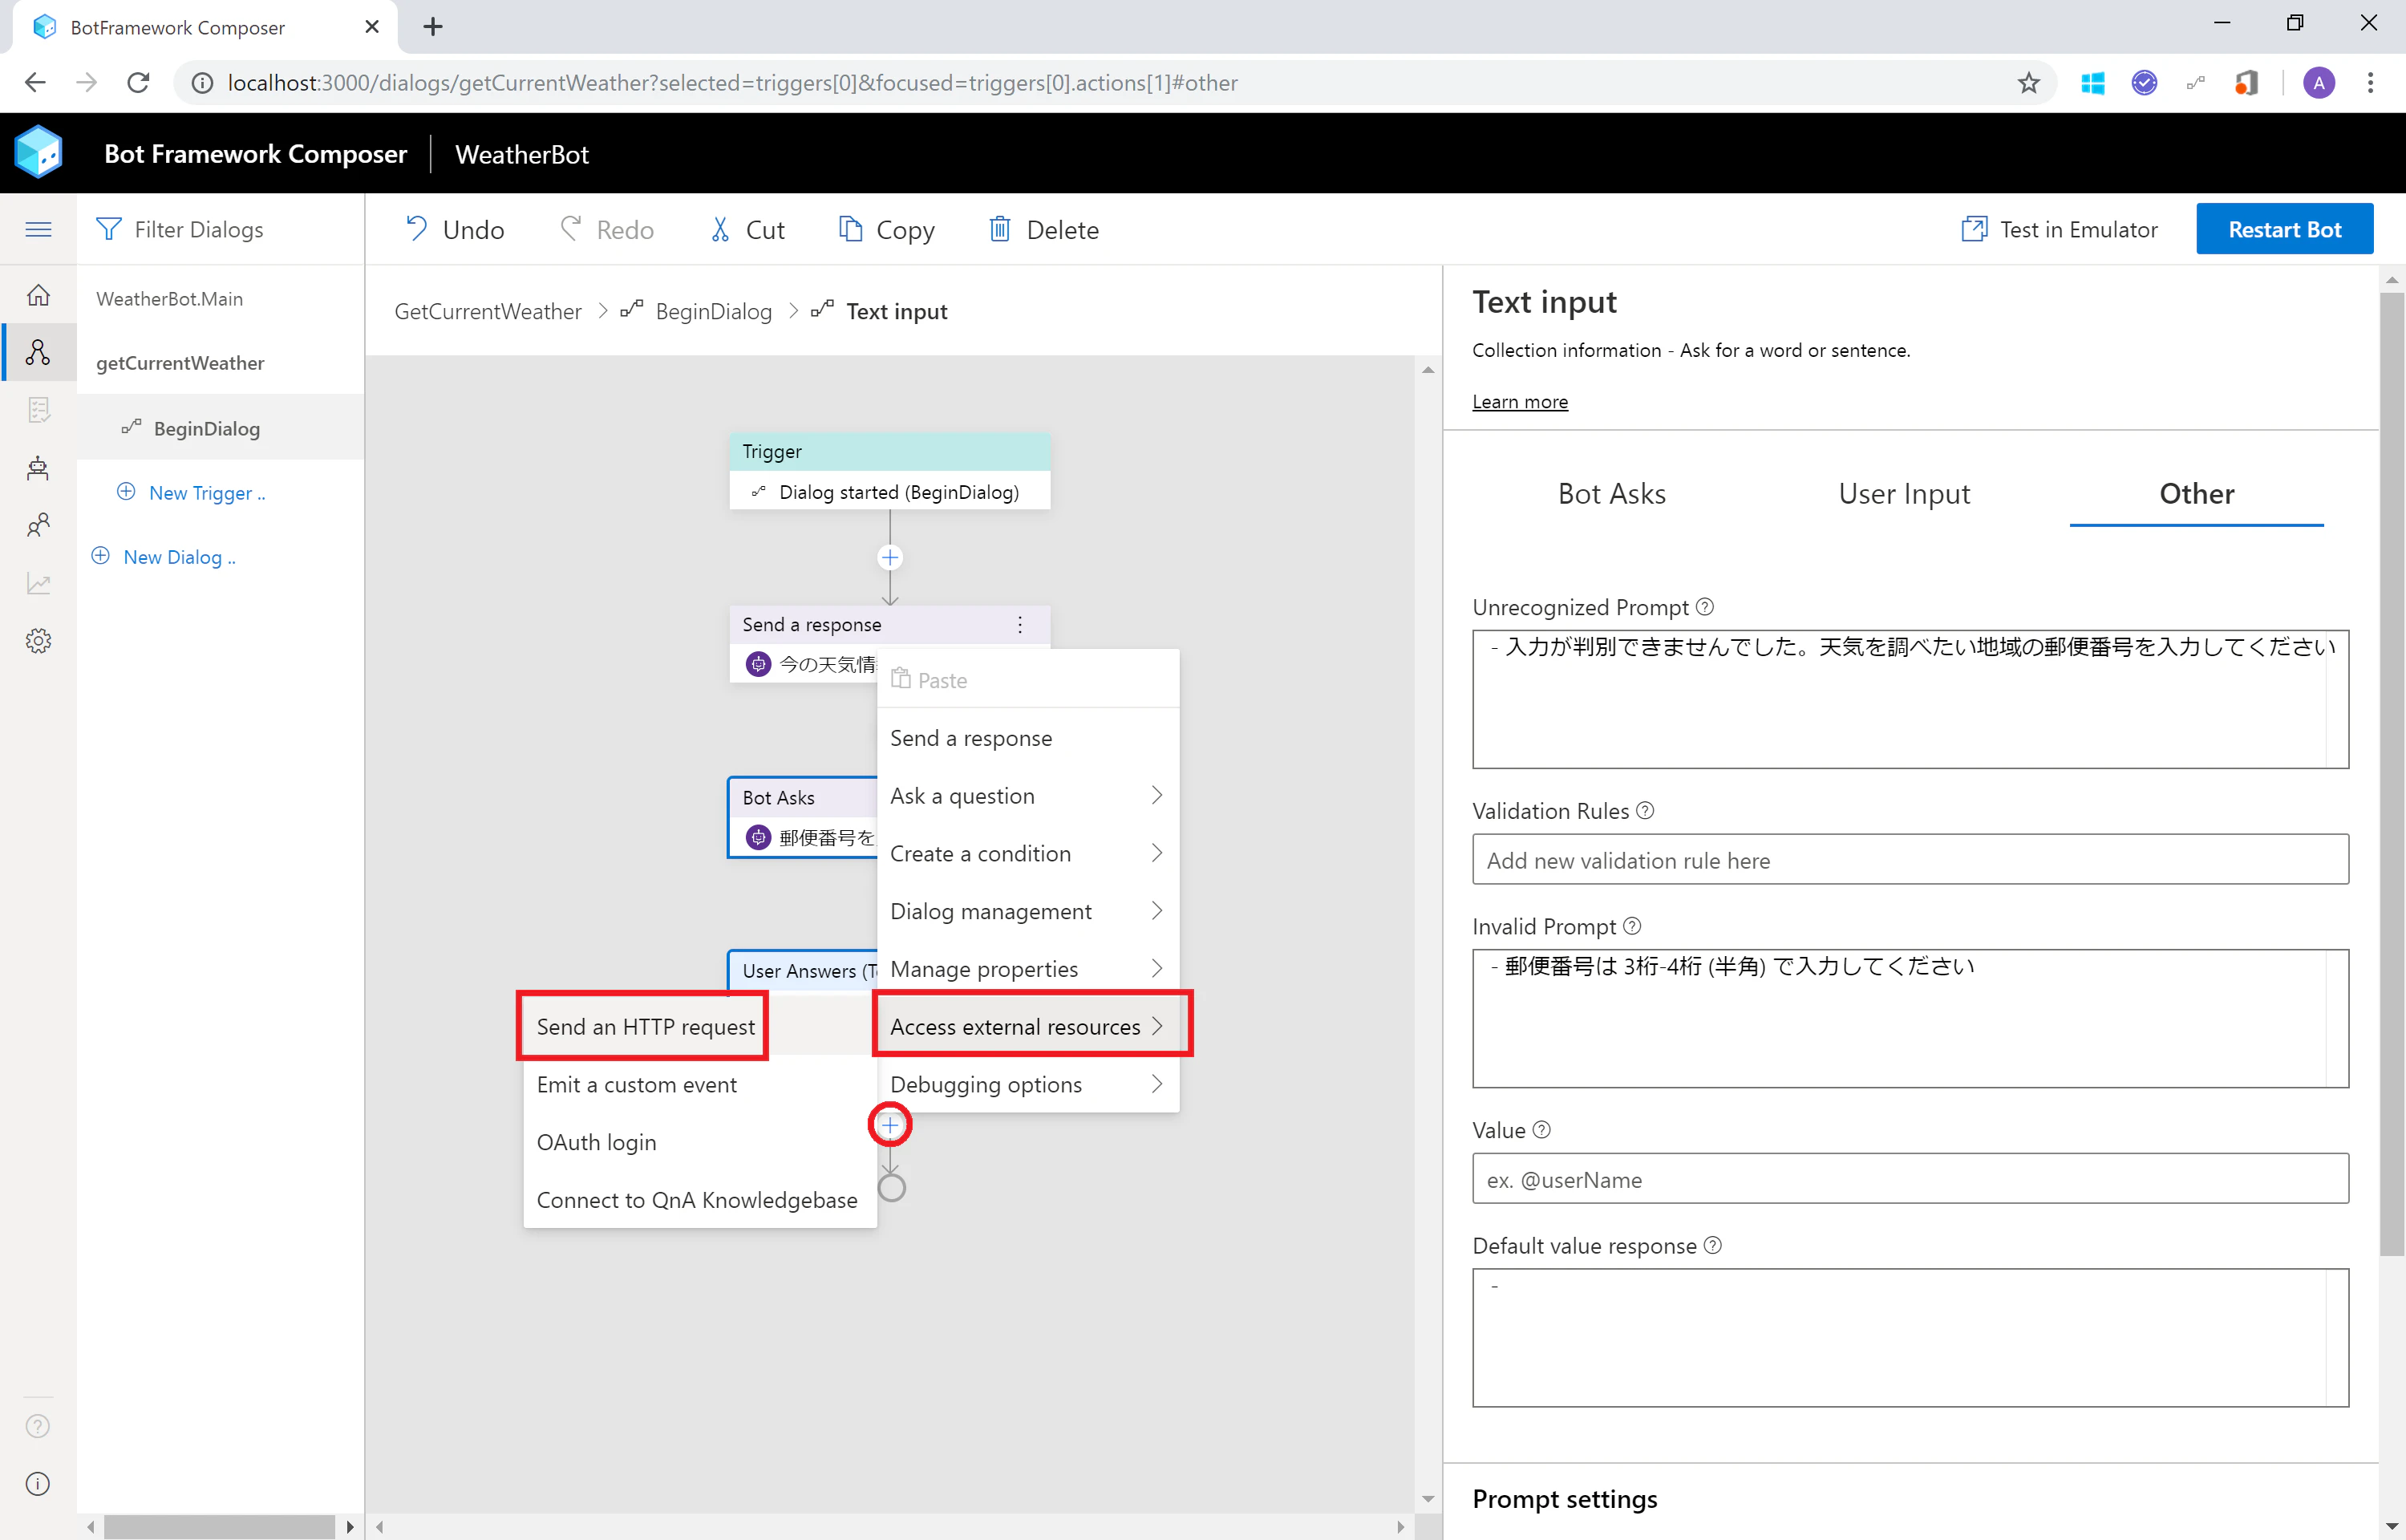
Task: Select Send an HTTP request
Action: tap(699, 1027)
